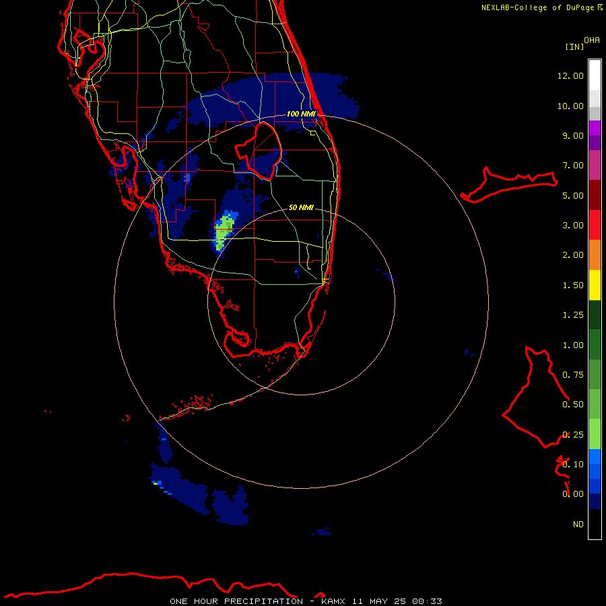Viewport: 606px width, 606px height.
Task: Select the 9.00 legend value
Action: tap(573, 135)
